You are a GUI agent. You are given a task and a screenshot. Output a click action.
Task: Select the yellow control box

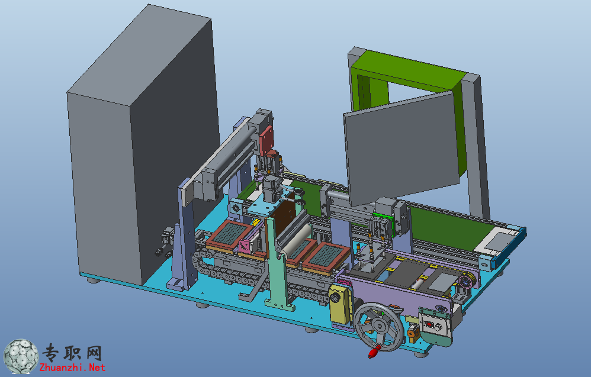pos(341,304)
